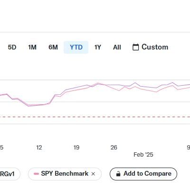Open the Custom date range picker
The height and width of the screenshot is (189, 190).
point(150,47)
